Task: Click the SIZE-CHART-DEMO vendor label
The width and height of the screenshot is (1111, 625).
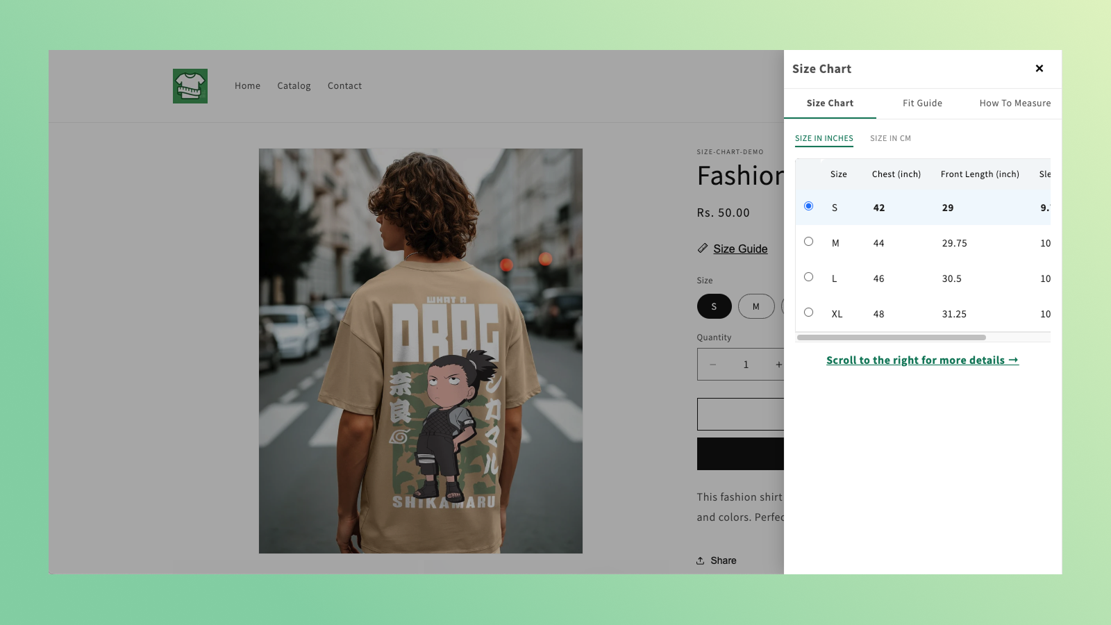Action: pos(730,152)
